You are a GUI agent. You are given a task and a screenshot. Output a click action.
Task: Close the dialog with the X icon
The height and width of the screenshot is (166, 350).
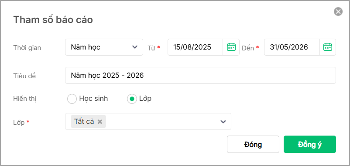338,12
